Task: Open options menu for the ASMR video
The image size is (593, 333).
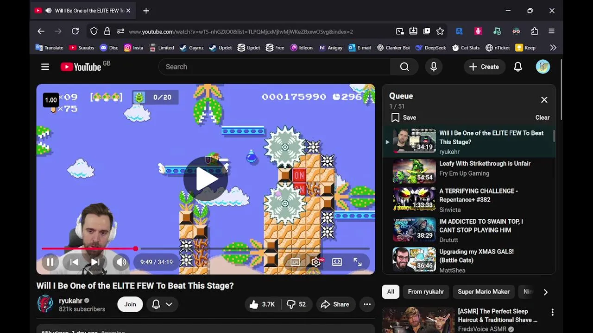Action: [552, 313]
